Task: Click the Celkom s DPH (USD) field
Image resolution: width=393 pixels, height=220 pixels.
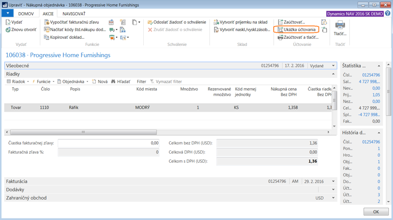Action: [267, 161]
